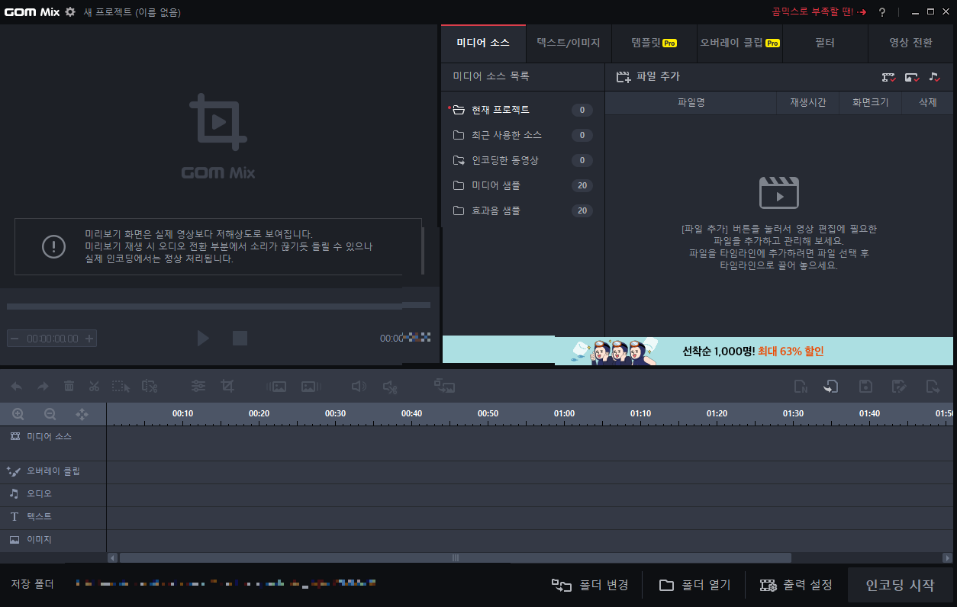Zoom out the timeline
This screenshot has width=957, height=607.
[x=50, y=414]
